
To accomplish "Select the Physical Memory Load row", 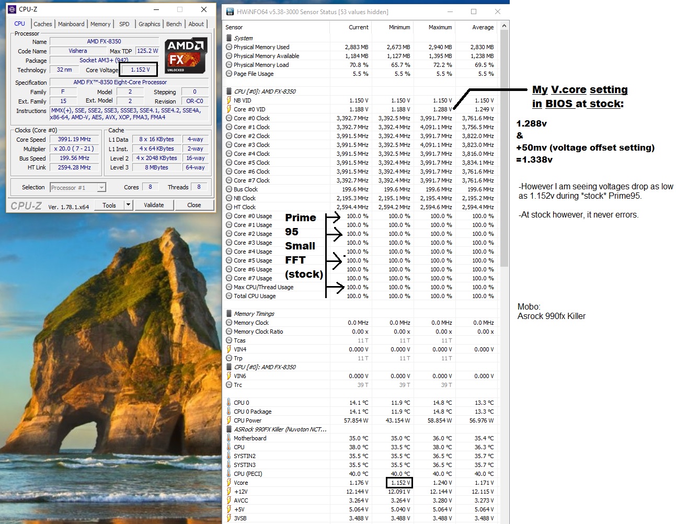I will pos(360,65).
